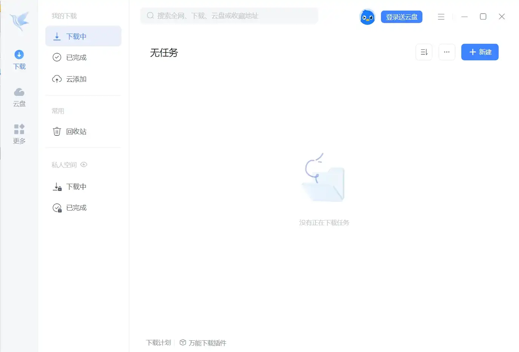This screenshot has height=352, width=519.
Task: Open the 更多 apps section
Action: pos(19,134)
